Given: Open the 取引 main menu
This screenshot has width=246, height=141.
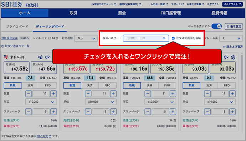Looking at the screenshot, I should [x=73, y=13].
